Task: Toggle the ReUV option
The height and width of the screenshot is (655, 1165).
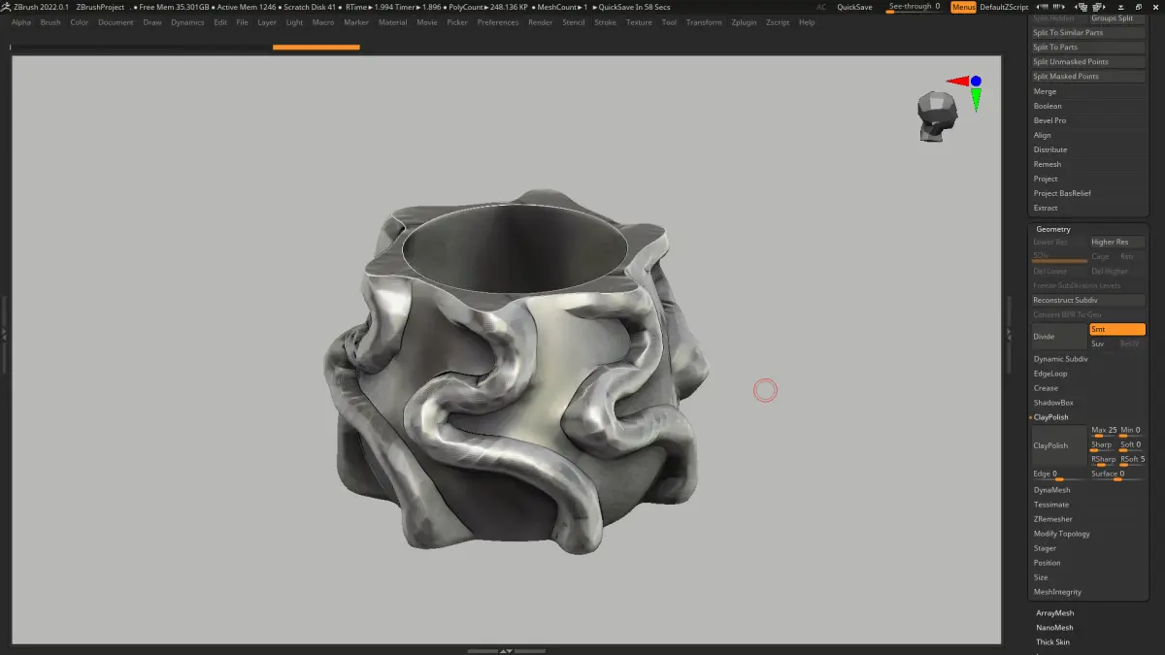Action: (1131, 344)
